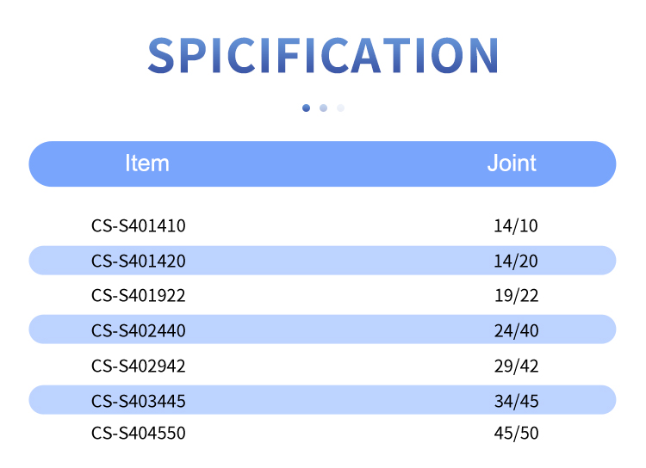The width and height of the screenshot is (646, 468).
Task: Select item CS-S401420
Action: [139, 261]
